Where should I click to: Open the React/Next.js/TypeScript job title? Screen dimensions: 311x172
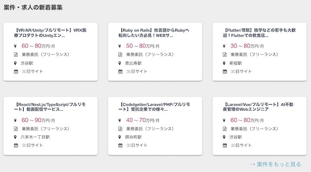pos(50,107)
